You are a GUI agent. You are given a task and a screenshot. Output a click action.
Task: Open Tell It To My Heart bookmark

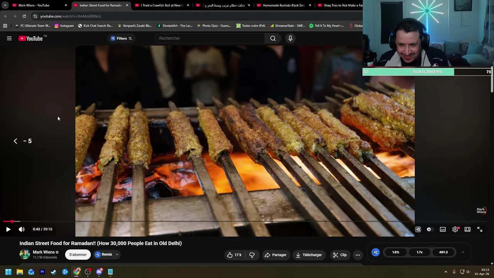(327, 26)
